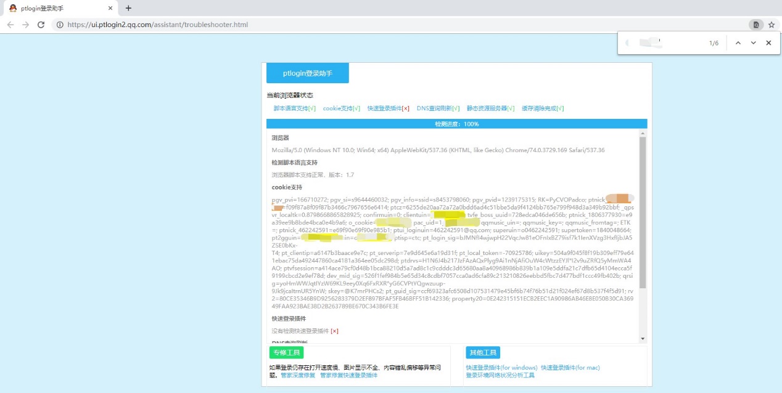Open the 管家修复快速登录插件 link

point(348,375)
